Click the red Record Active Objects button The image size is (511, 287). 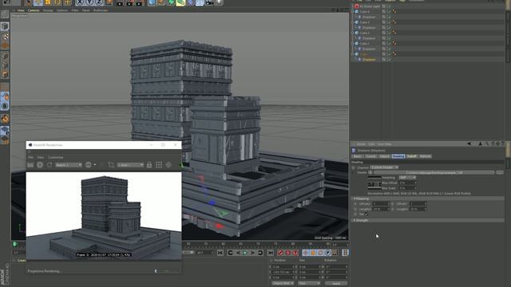coord(280,253)
